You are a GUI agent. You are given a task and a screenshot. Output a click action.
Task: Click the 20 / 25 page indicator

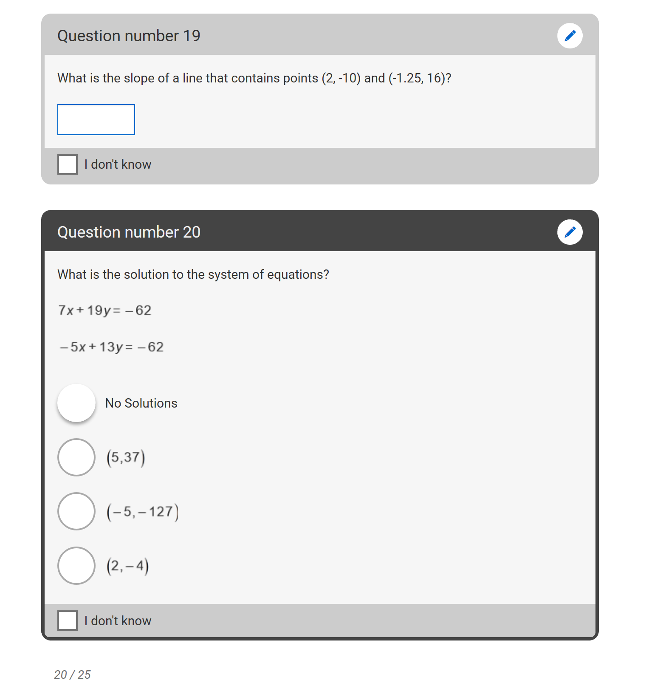click(x=72, y=674)
